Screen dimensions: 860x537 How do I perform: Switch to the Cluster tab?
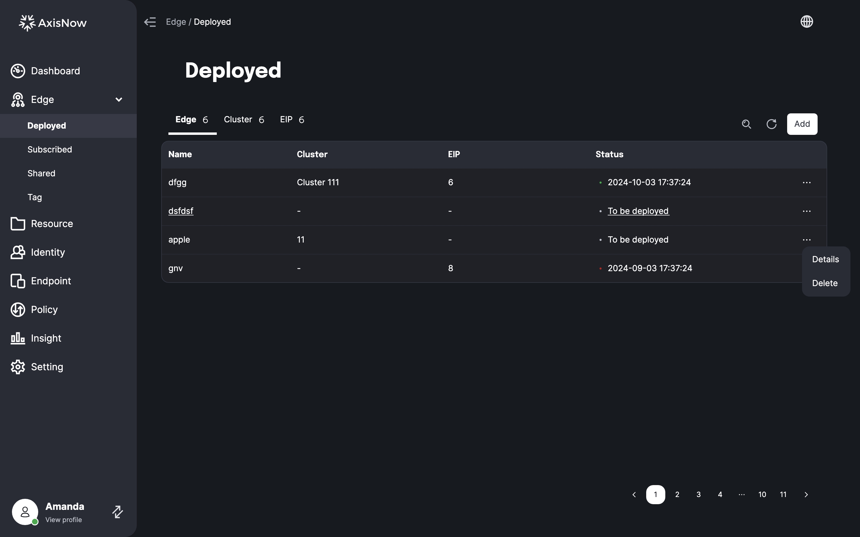(x=238, y=119)
